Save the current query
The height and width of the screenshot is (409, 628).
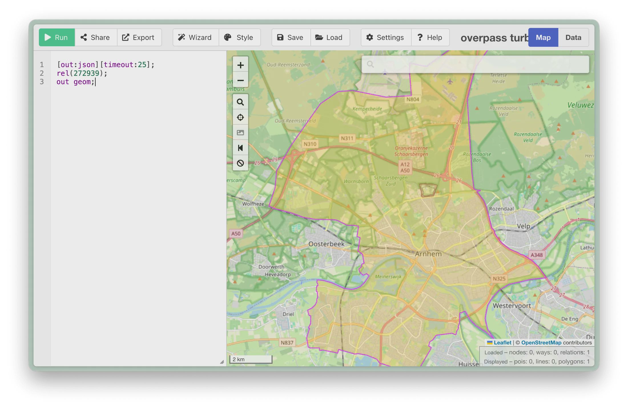click(291, 37)
